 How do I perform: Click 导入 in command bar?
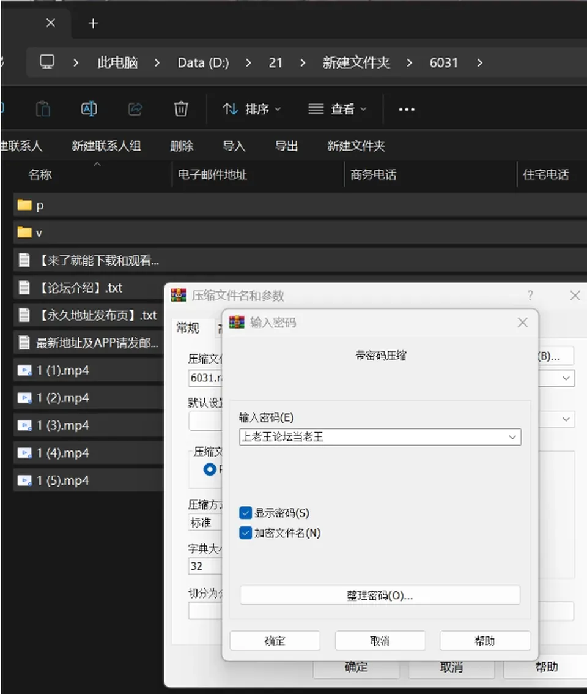tap(234, 146)
